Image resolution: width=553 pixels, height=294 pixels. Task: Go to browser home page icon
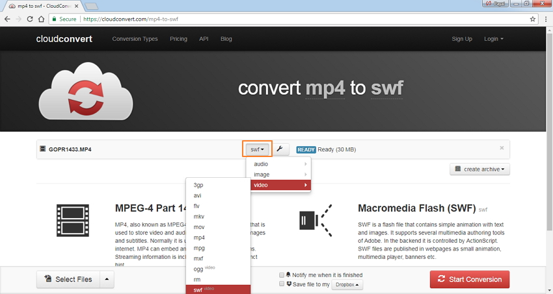pyautogui.click(x=41, y=19)
